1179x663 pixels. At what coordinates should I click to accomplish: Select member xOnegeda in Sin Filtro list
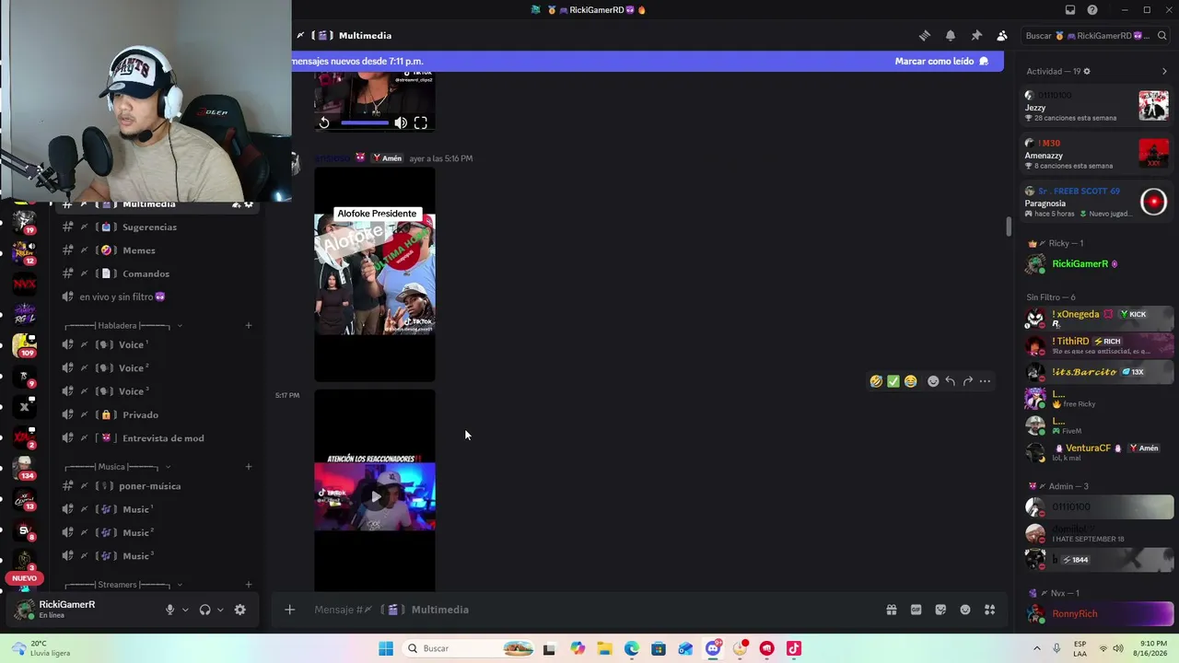coord(1099,319)
